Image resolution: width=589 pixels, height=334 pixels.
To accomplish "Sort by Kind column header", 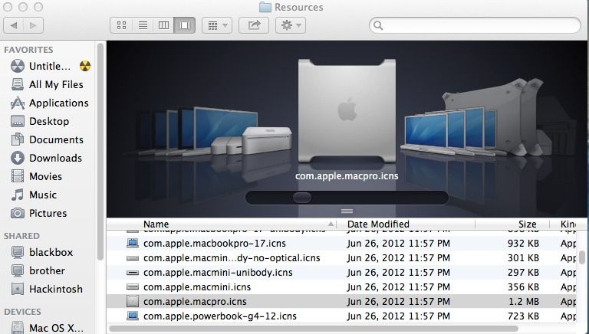I will point(568,224).
